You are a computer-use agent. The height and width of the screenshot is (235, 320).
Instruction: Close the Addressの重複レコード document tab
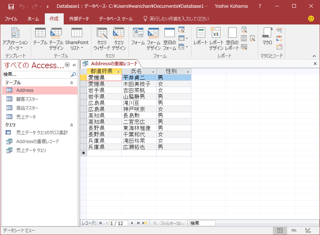point(315,64)
